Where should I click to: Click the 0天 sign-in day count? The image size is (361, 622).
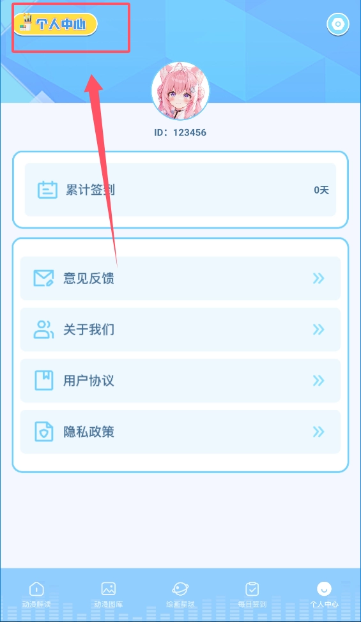click(x=321, y=190)
